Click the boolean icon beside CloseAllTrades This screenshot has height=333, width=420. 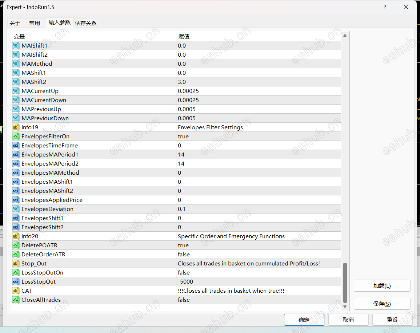tap(16, 300)
